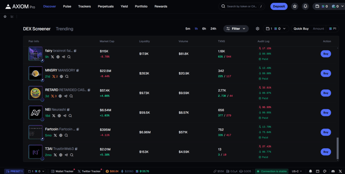Open the website globe icon for fairy
The height and width of the screenshot is (174, 345).
(58, 57)
